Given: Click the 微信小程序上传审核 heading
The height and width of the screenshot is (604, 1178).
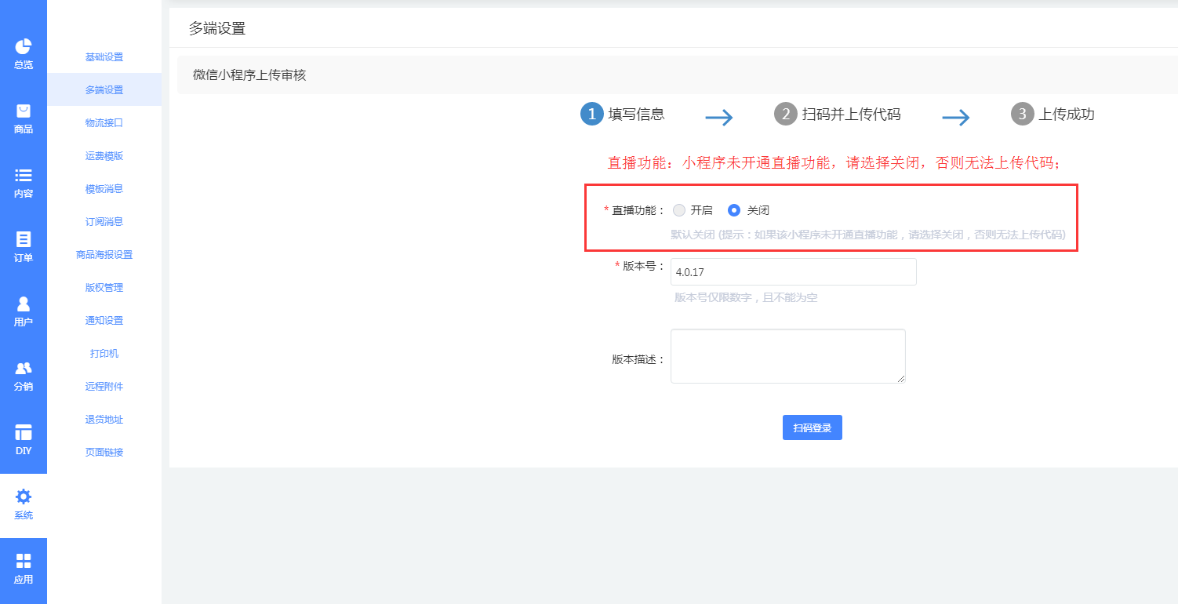Looking at the screenshot, I should 249,75.
